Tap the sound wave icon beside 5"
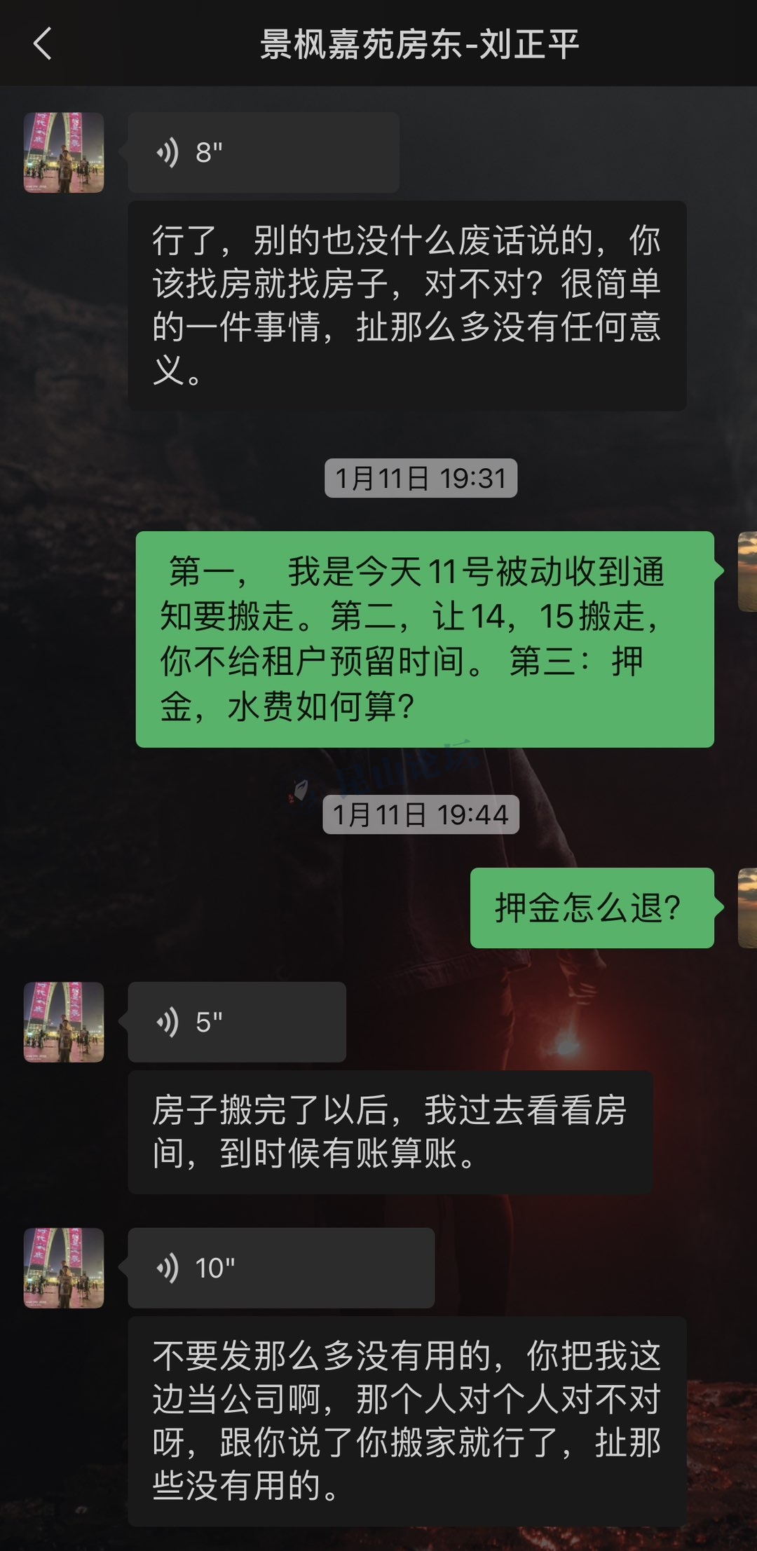The width and height of the screenshot is (757, 1551). [168, 1022]
